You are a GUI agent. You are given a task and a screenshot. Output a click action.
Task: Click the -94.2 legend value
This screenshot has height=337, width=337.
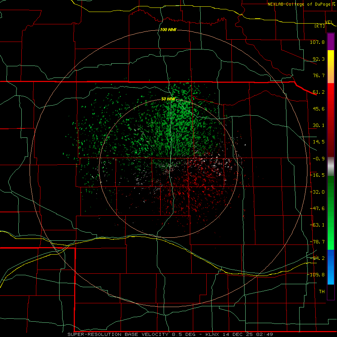point(318,258)
